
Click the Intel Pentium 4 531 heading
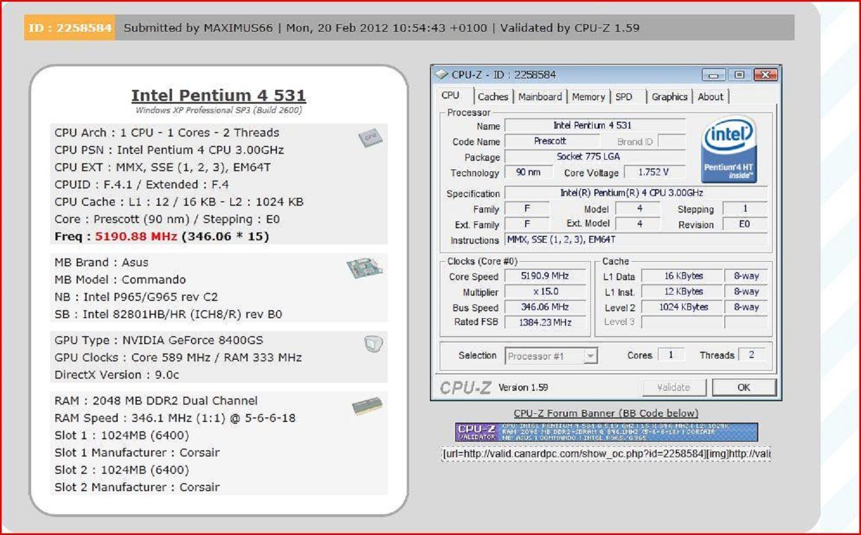[x=218, y=95]
